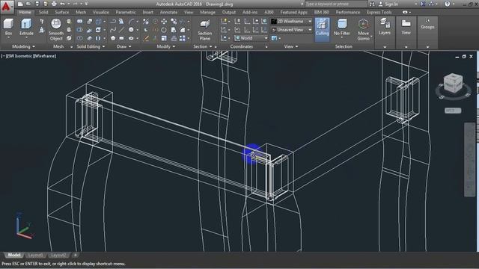Viewport: 479px width, 269px height.
Task: Open the AutoCAD application menu logo
Action: (x=7, y=7)
